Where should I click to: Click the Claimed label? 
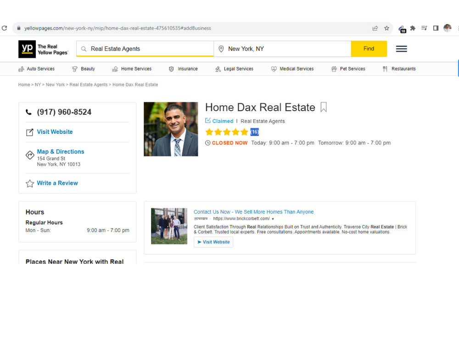click(223, 121)
